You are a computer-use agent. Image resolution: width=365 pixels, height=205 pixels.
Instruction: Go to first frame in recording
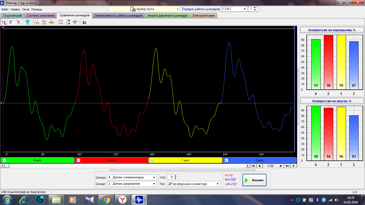(x=253, y=166)
